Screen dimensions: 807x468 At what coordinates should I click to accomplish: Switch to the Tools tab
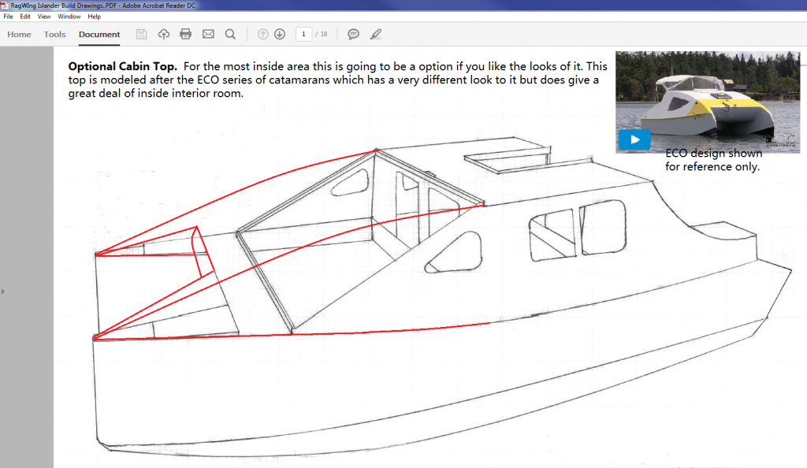[x=55, y=35]
